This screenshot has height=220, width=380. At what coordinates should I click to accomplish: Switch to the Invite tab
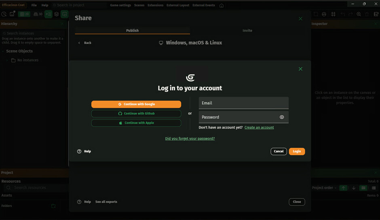point(247,31)
